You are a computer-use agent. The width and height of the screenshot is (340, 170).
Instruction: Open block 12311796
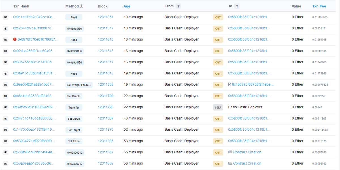(x=106, y=107)
